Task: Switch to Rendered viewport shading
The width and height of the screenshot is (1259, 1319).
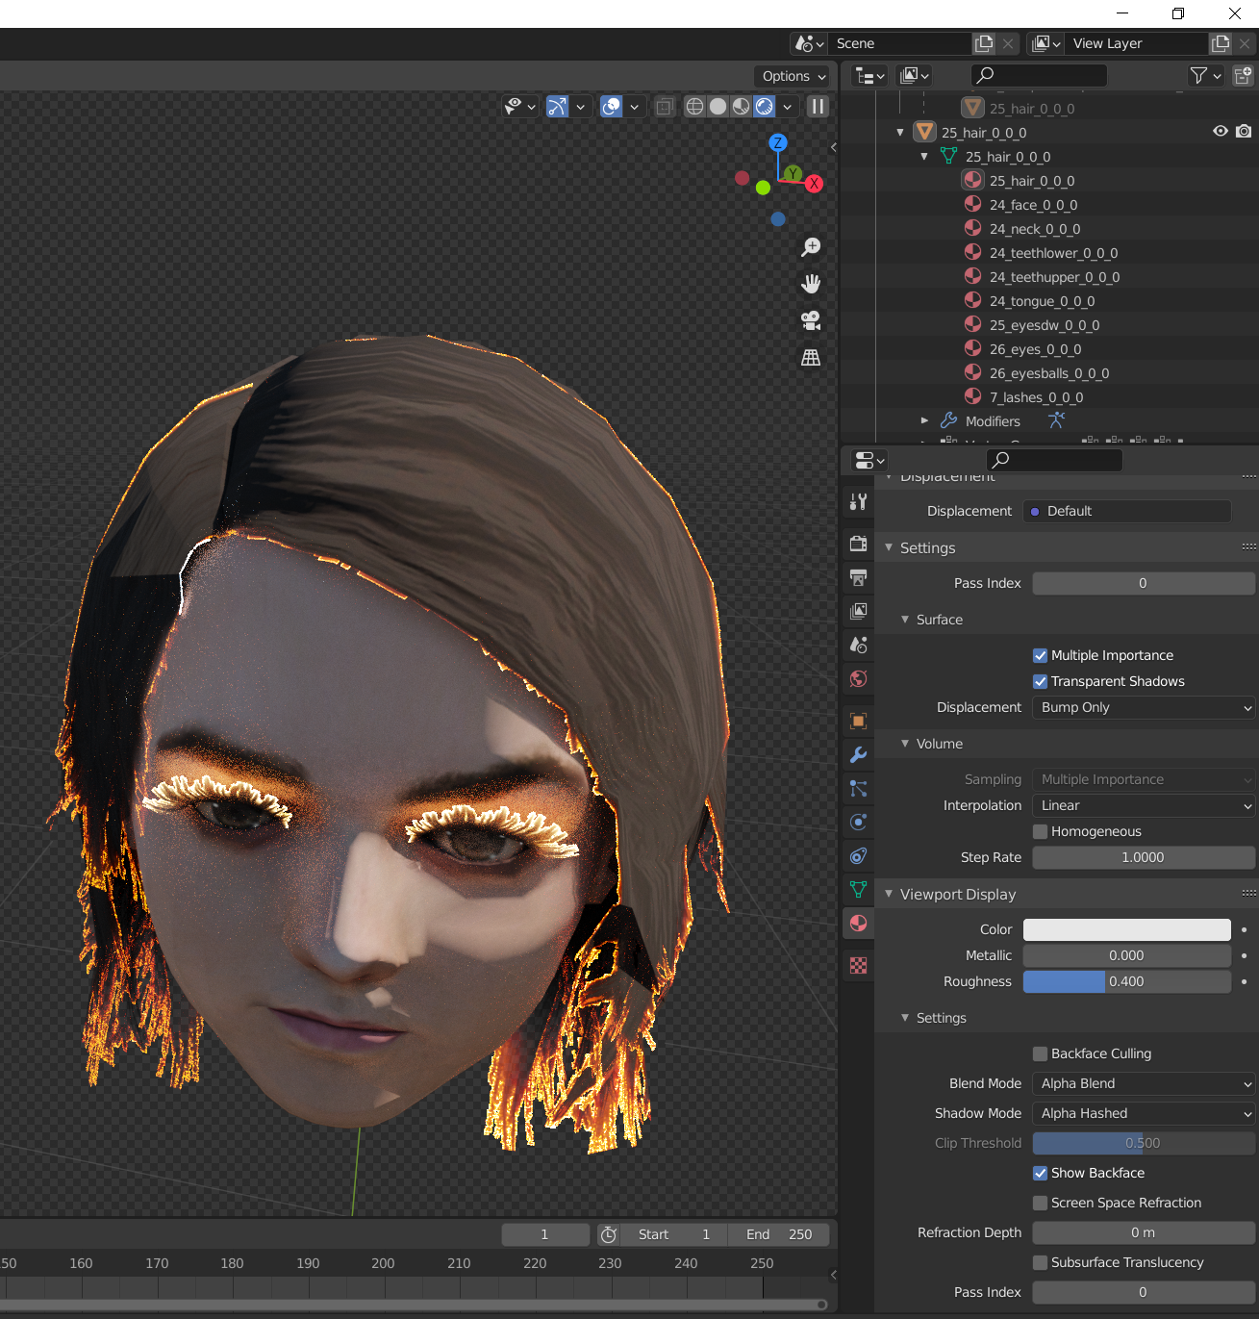Action: pos(765,107)
